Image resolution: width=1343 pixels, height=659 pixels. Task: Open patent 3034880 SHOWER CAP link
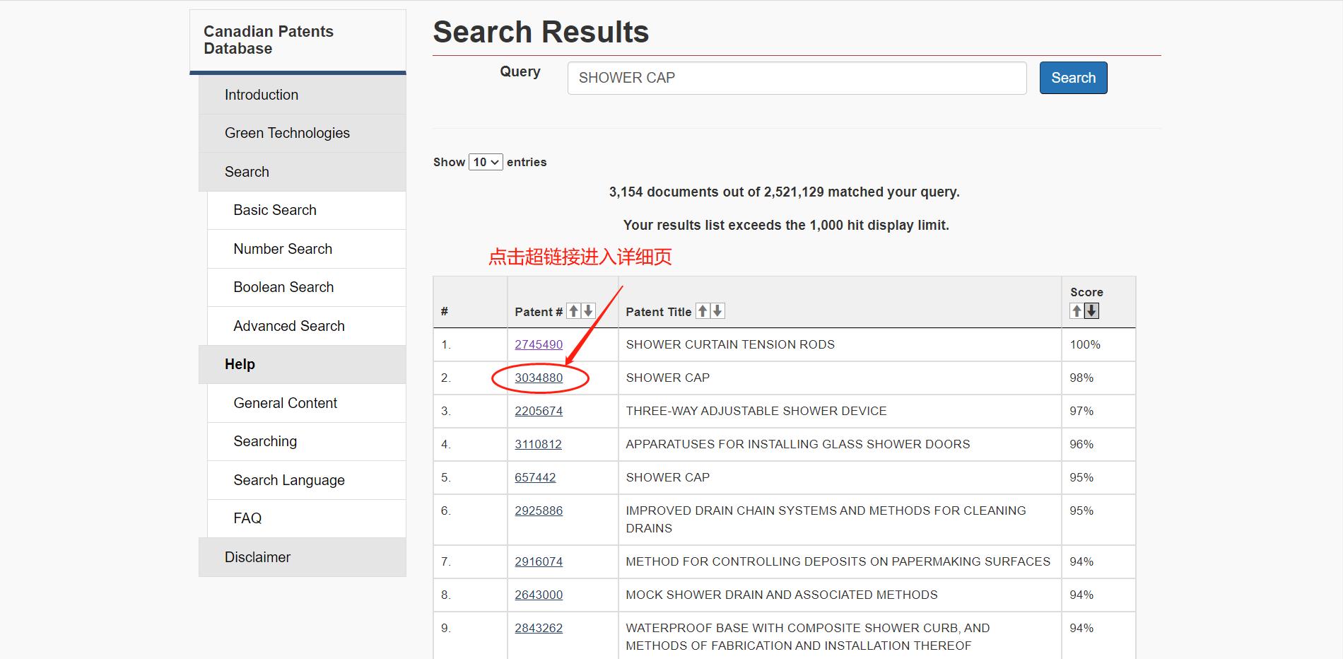click(539, 378)
